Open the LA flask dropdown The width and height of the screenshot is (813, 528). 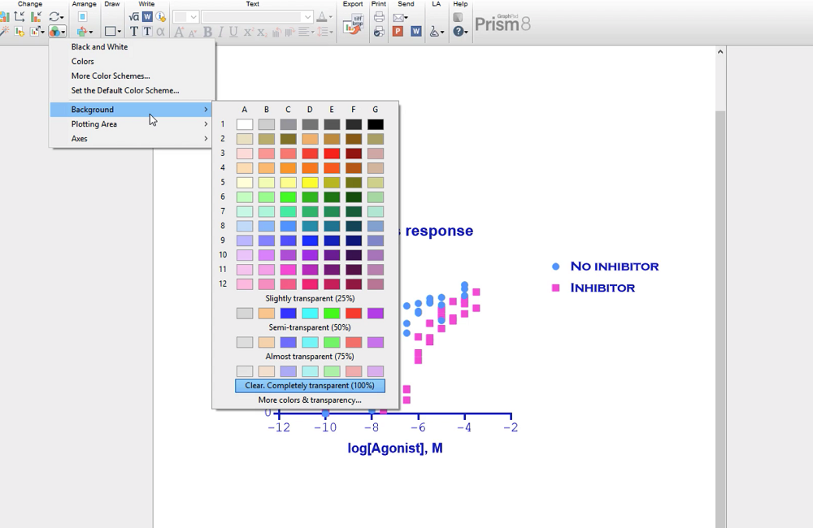coord(437,32)
